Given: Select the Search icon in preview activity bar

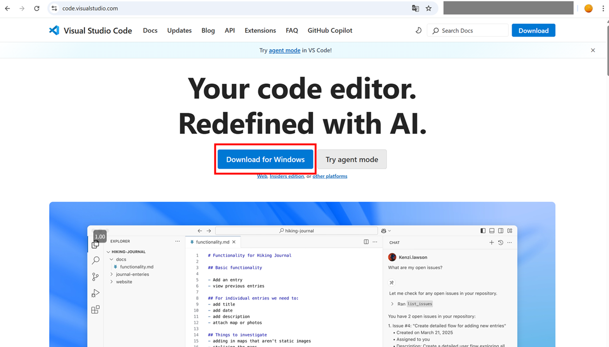Looking at the screenshot, I should tap(95, 260).
